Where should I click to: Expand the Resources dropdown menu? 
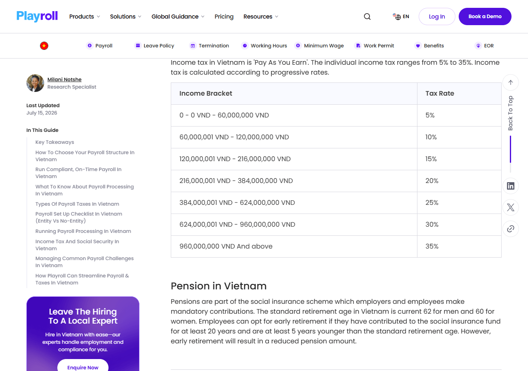(261, 16)
